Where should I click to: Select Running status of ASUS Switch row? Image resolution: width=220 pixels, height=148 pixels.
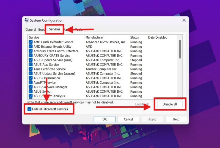click(136, 92)
